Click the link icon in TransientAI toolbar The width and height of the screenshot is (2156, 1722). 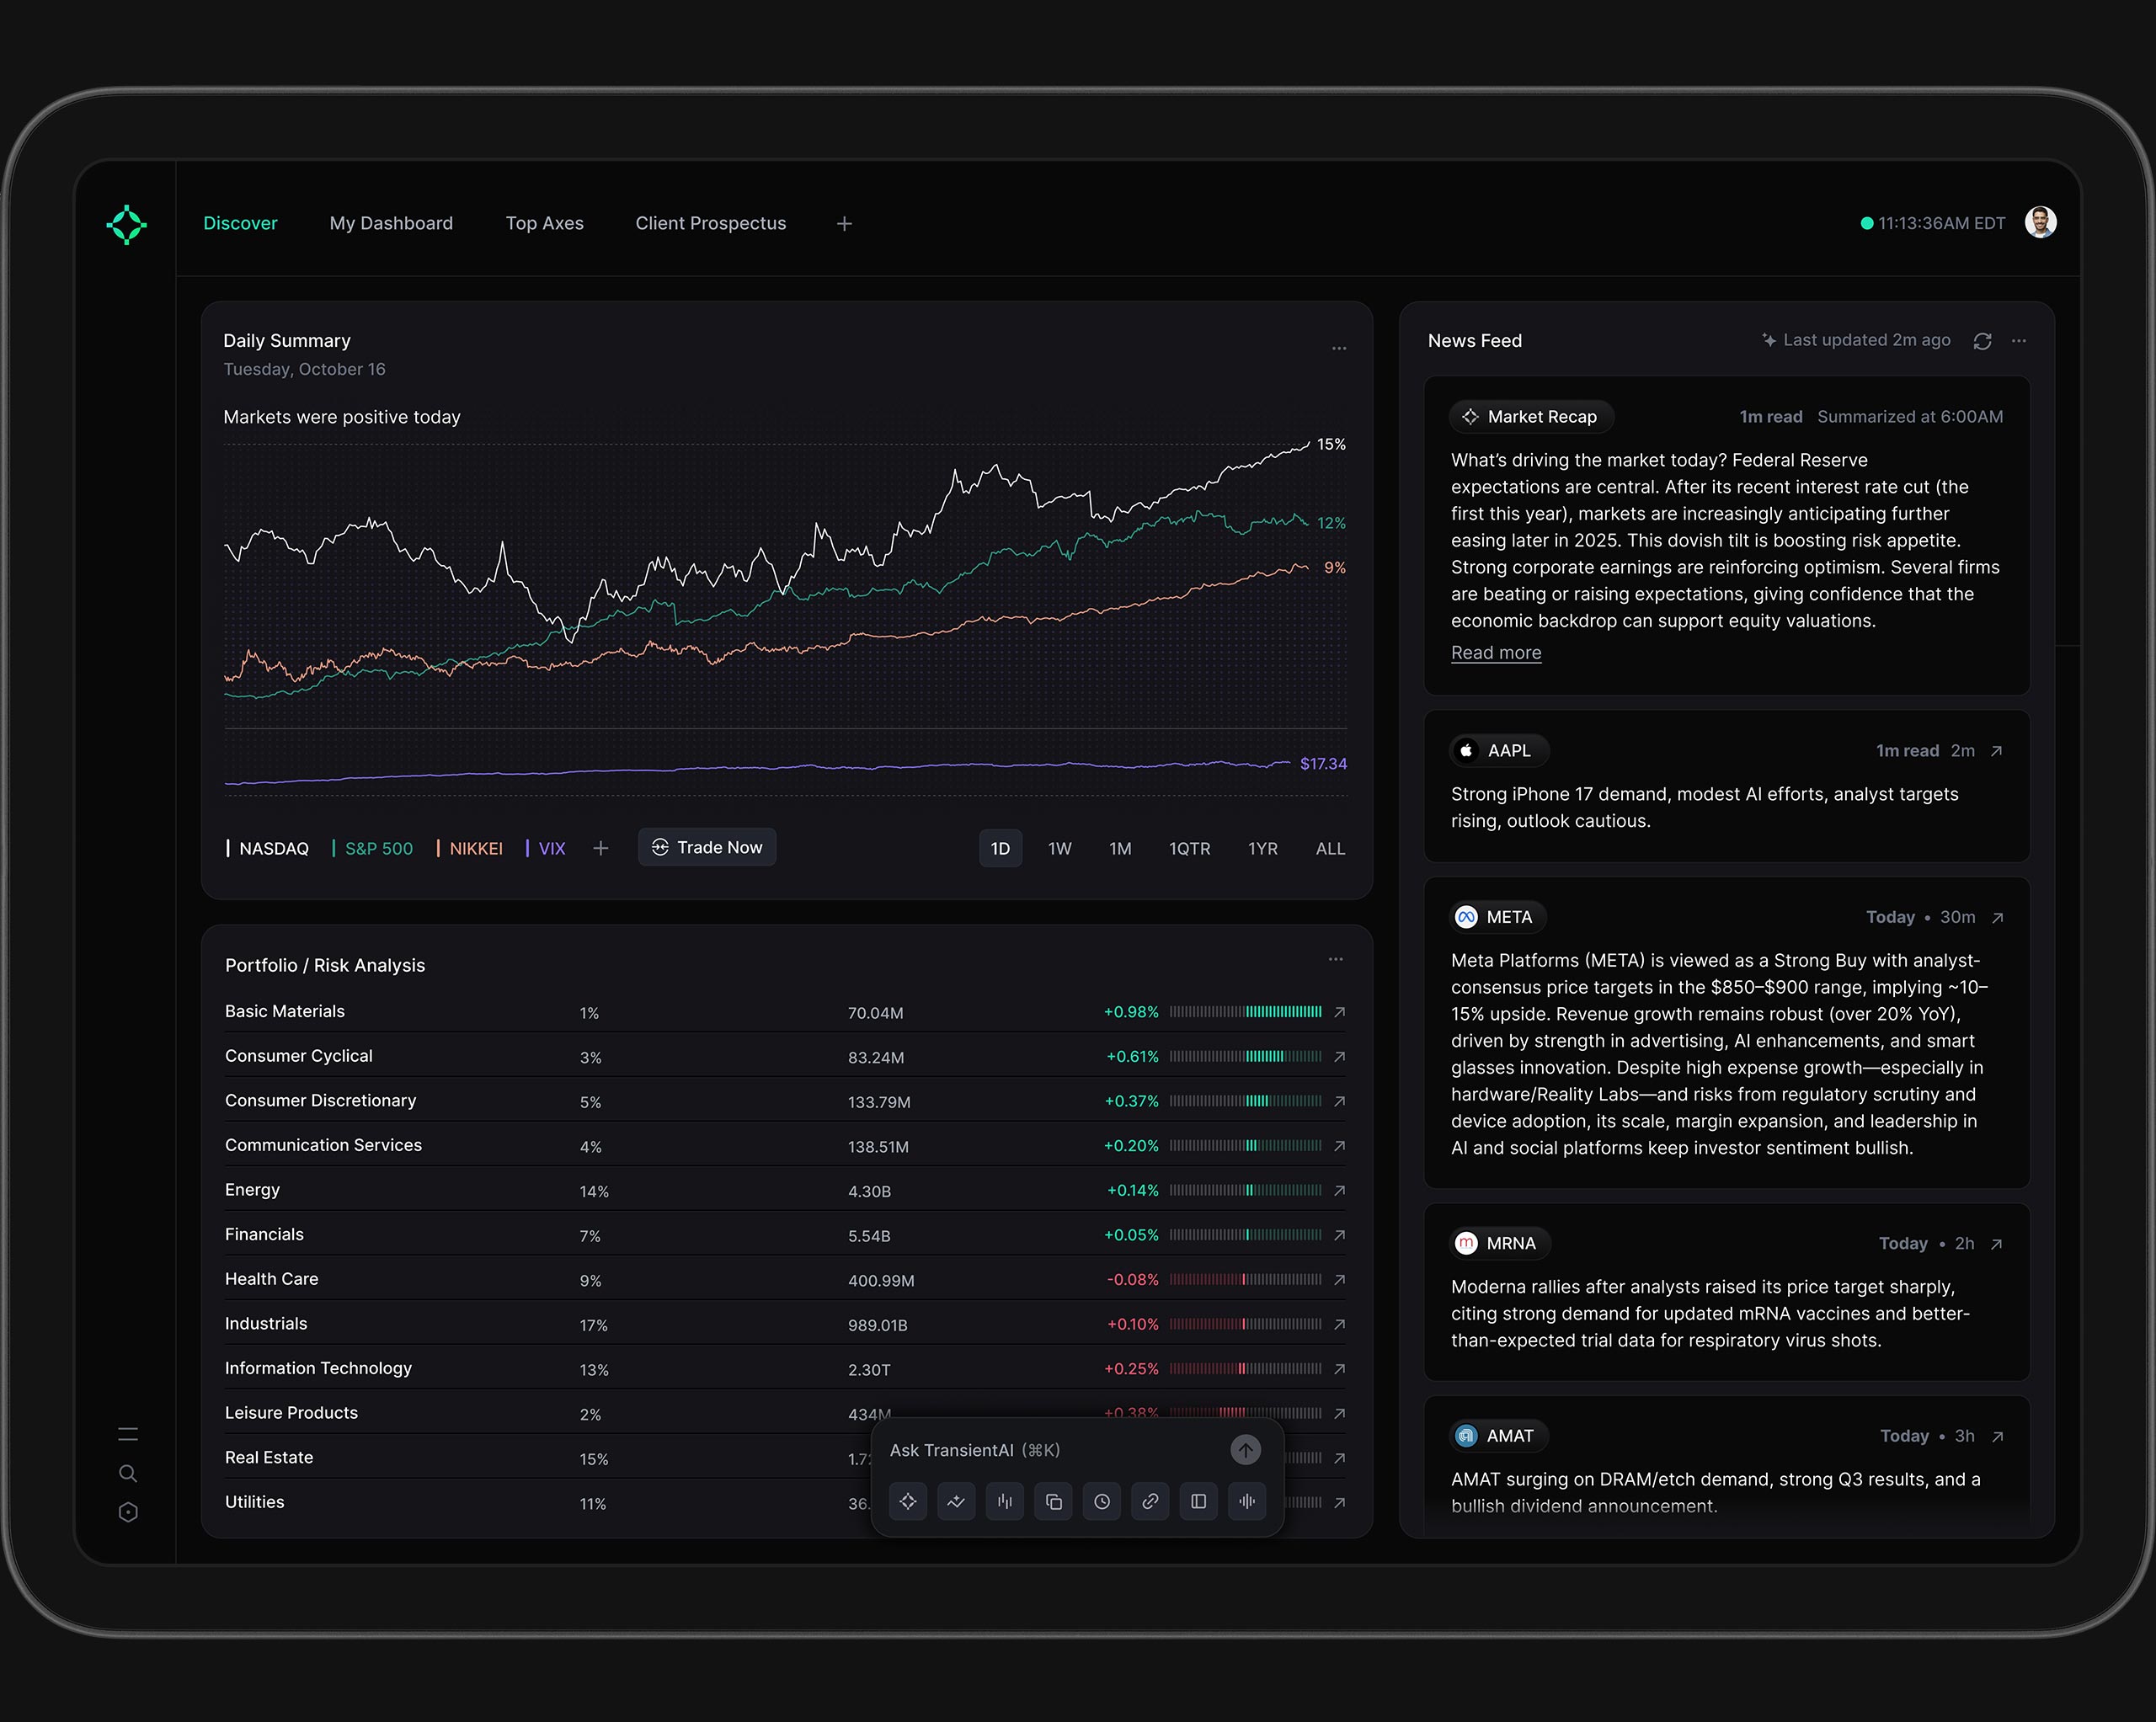pyautogui.click(x=1150, y=1501)
